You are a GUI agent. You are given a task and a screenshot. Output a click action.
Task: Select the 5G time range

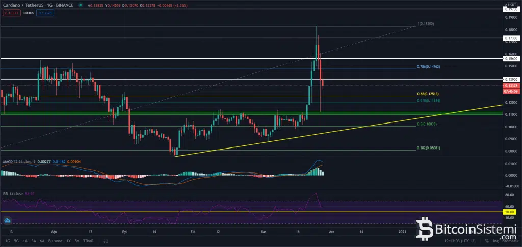pos(16,240)
